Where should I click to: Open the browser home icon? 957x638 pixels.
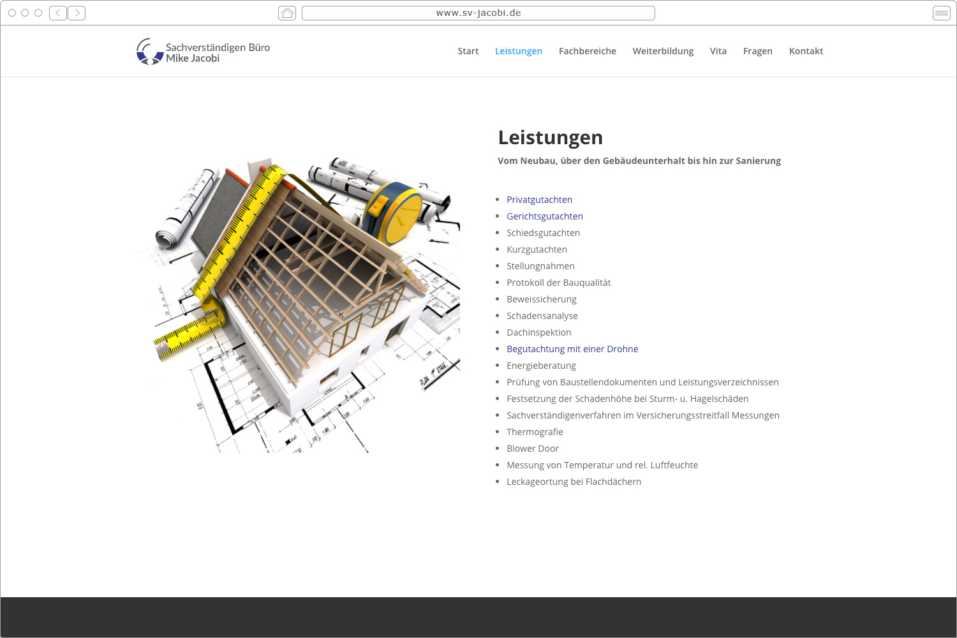(287, 13)
